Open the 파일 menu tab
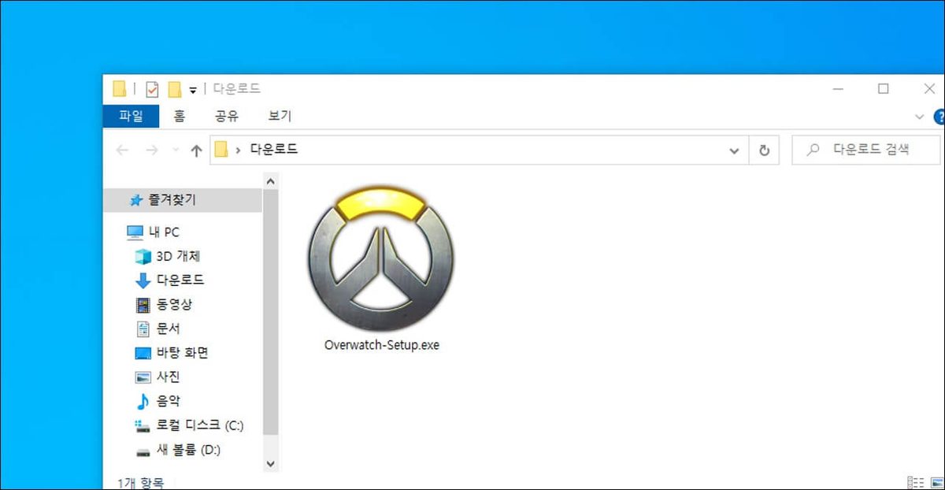The height and width of the screenshot is (490, 945). [132, 116]
